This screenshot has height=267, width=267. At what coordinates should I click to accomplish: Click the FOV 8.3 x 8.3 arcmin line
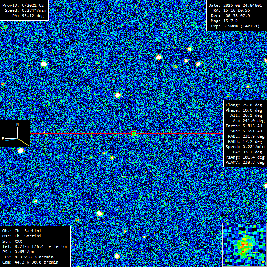pyautogui.click(x=28, y=257)
